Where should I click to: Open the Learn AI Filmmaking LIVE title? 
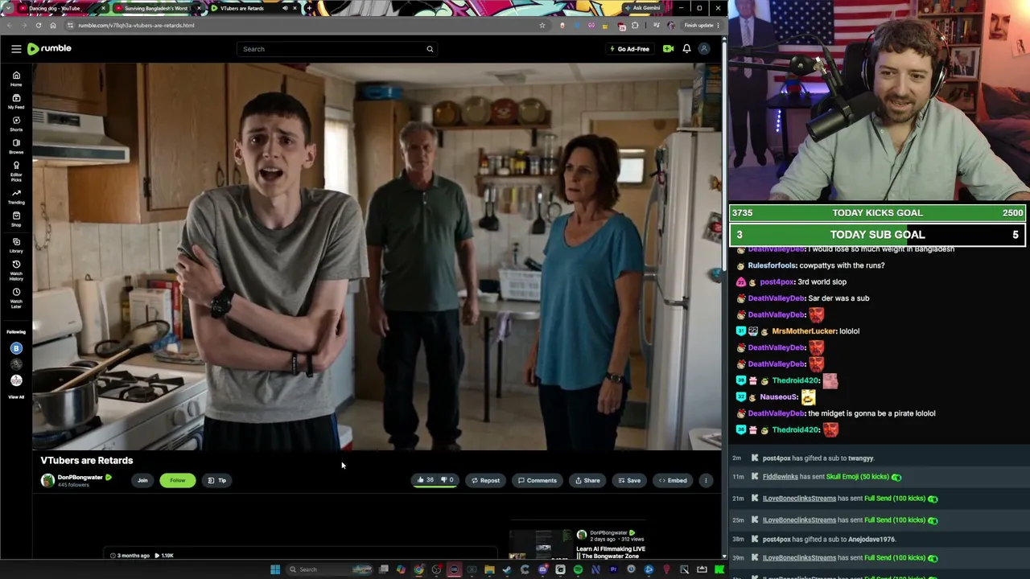611,552
